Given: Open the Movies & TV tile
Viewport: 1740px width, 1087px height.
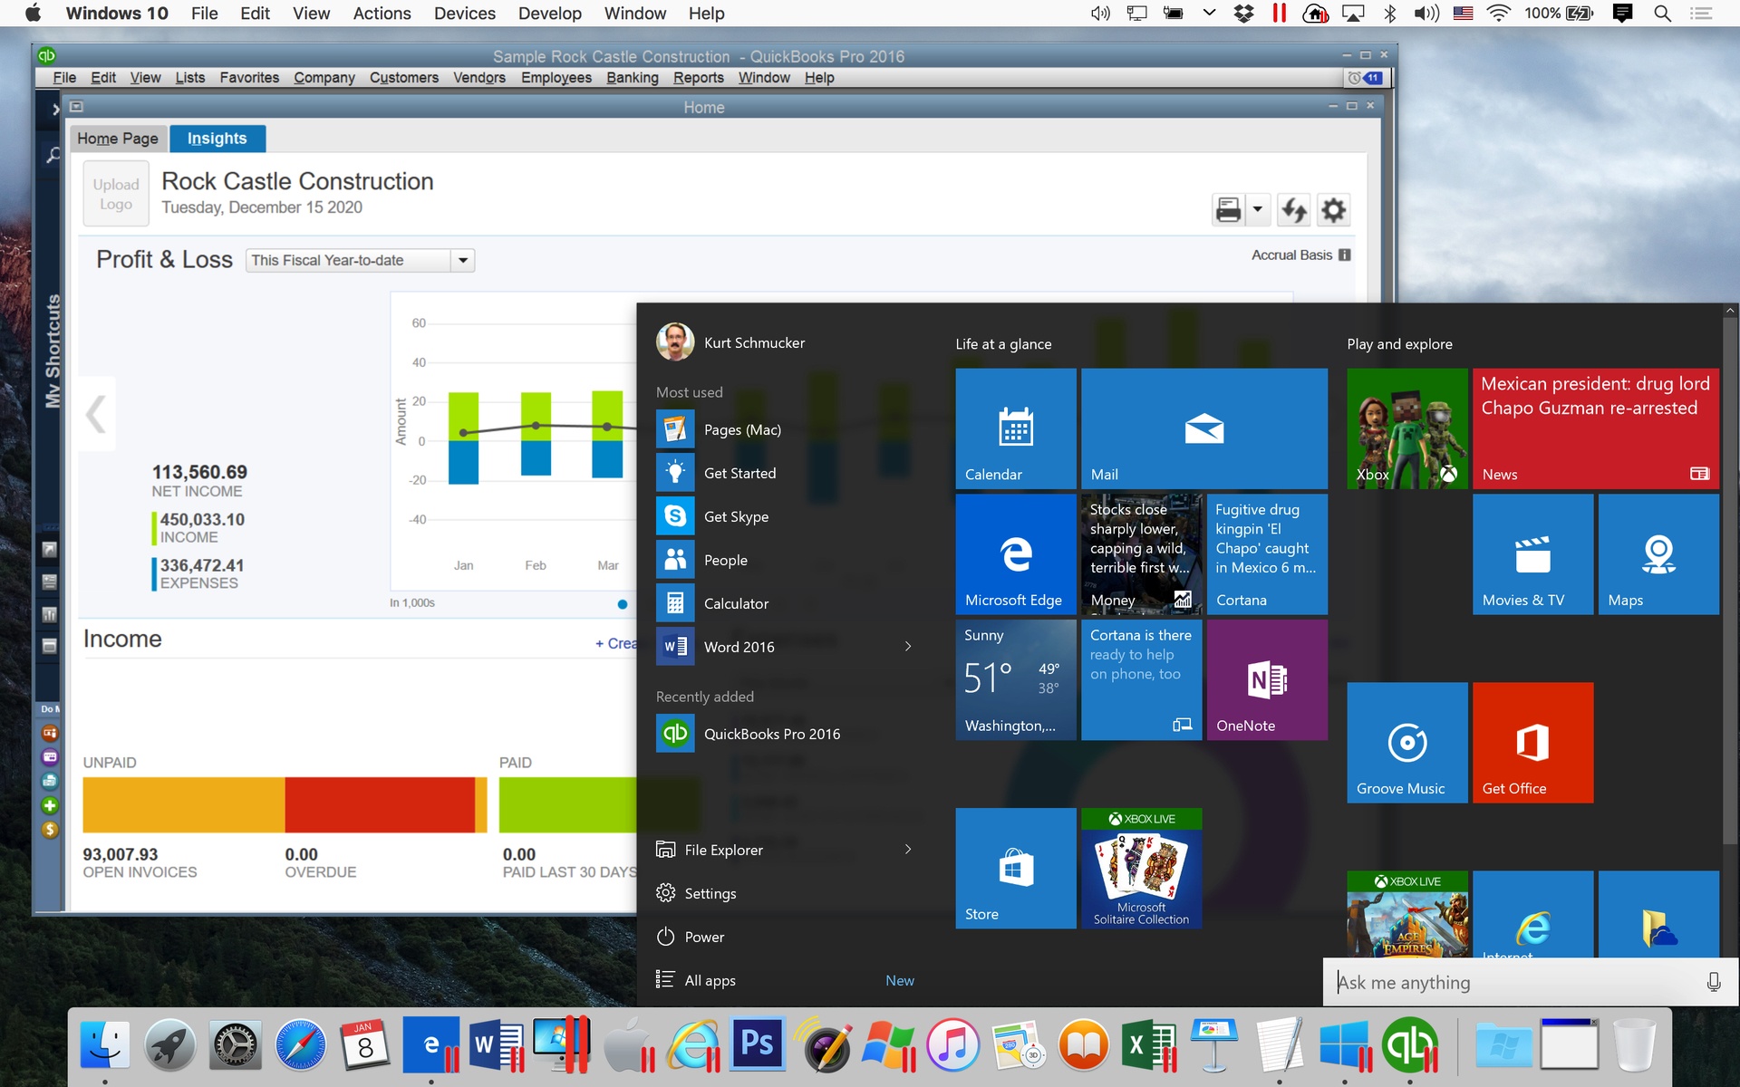Looking at the screenshot, I should tap(1533, 554).
